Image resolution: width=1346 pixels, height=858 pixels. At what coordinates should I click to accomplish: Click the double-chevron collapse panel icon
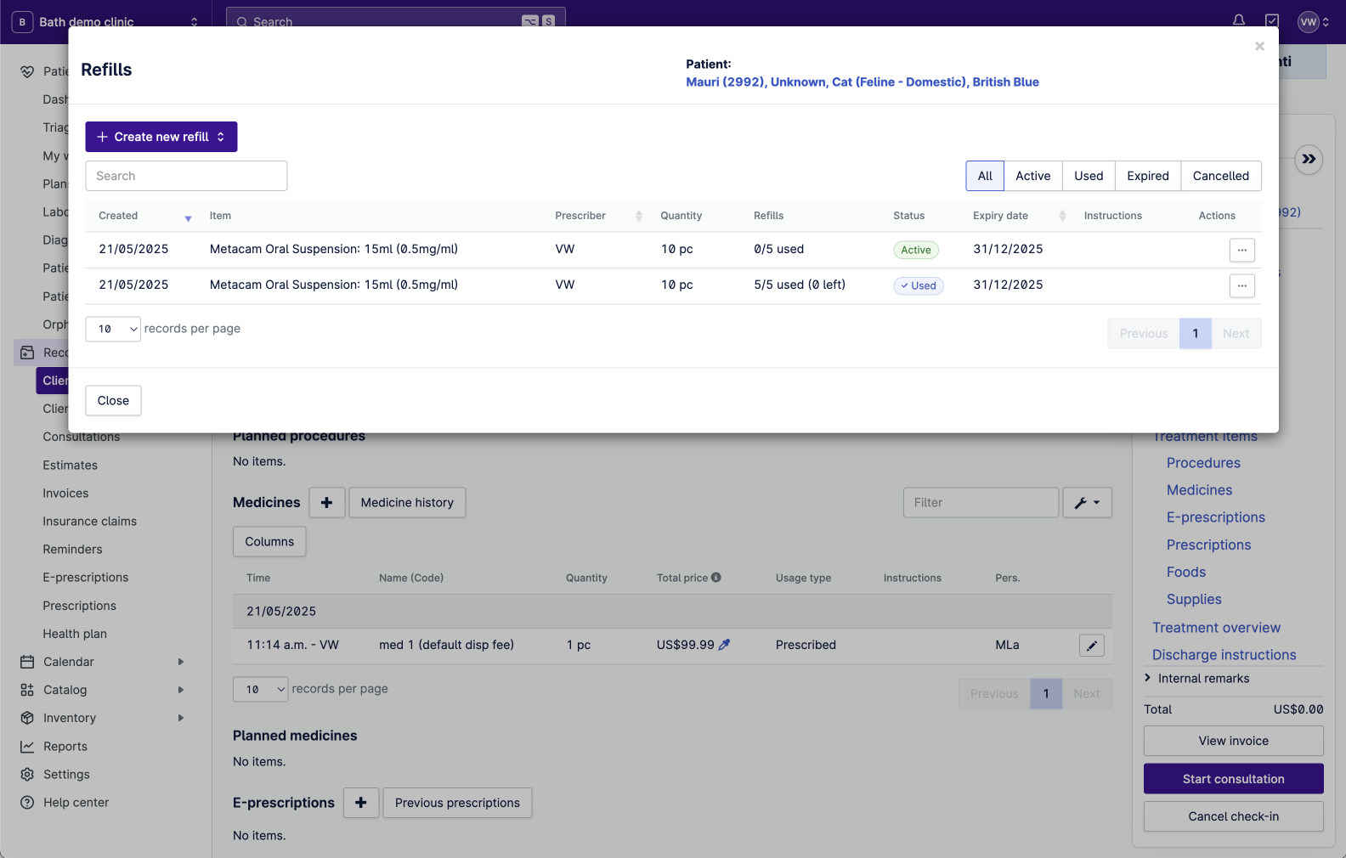pos(1309,159)
